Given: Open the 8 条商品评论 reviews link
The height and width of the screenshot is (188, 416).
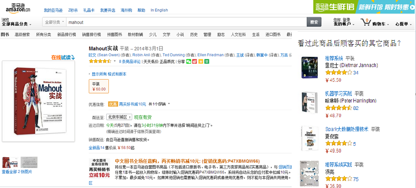Looking at the screenshot, I should [130, 62].
